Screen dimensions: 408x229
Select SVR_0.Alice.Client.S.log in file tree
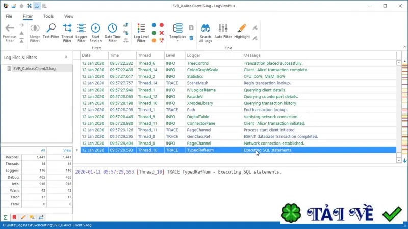tap(34, 69)
